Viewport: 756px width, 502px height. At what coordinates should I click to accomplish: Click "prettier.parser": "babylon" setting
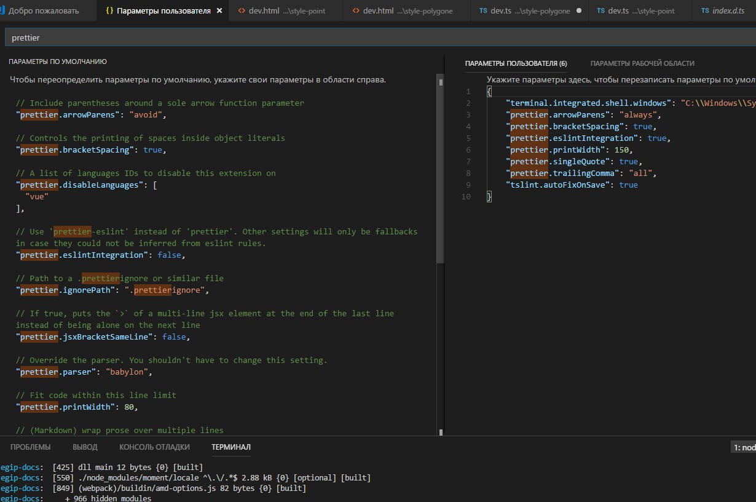[84, 372]
